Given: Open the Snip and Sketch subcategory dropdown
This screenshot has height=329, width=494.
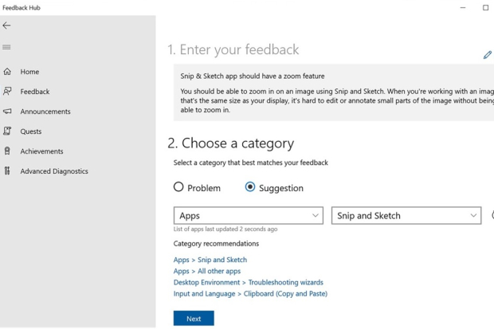Looking at the screenshot, I should click(406, 216).
